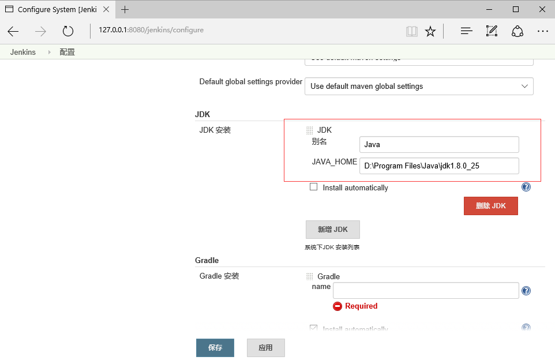Save configuration with 保存 button
Image resolution: width=555 pixels, height=364 pixels.
215,348
